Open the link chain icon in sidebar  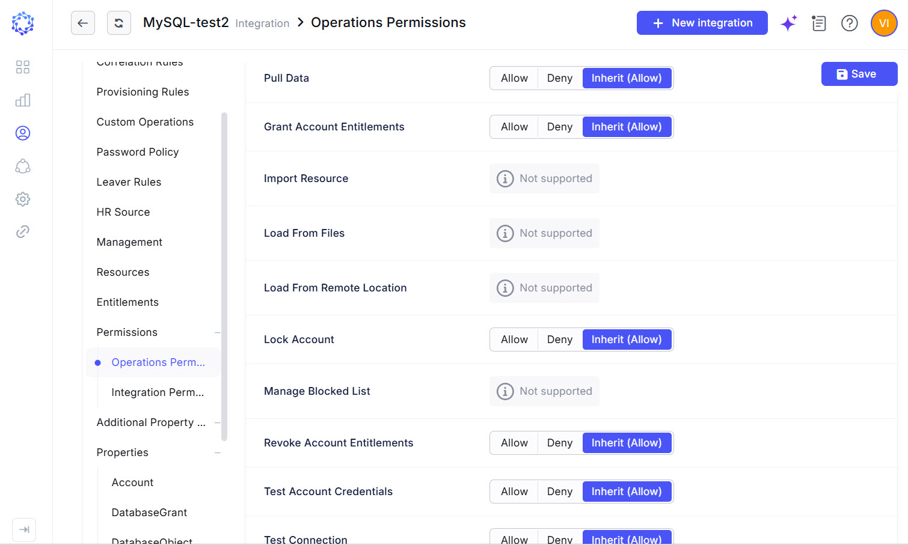click(x=23, y=231)
